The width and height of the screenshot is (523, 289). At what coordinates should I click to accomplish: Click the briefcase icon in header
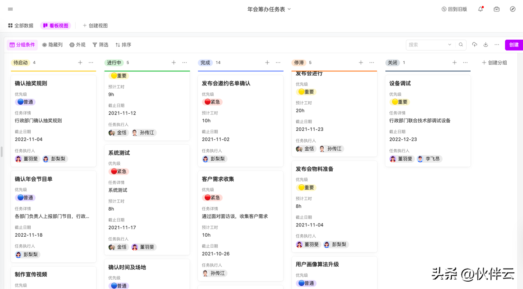[496, 9]
